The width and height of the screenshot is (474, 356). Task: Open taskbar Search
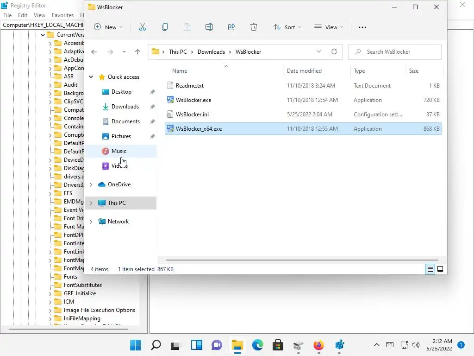pos(156,345)
